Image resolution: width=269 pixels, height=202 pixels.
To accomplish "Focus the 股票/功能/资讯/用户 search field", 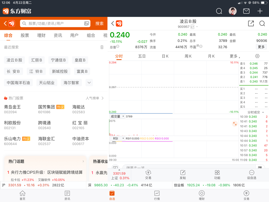I will pyautogui.click(x=55, y=23).
